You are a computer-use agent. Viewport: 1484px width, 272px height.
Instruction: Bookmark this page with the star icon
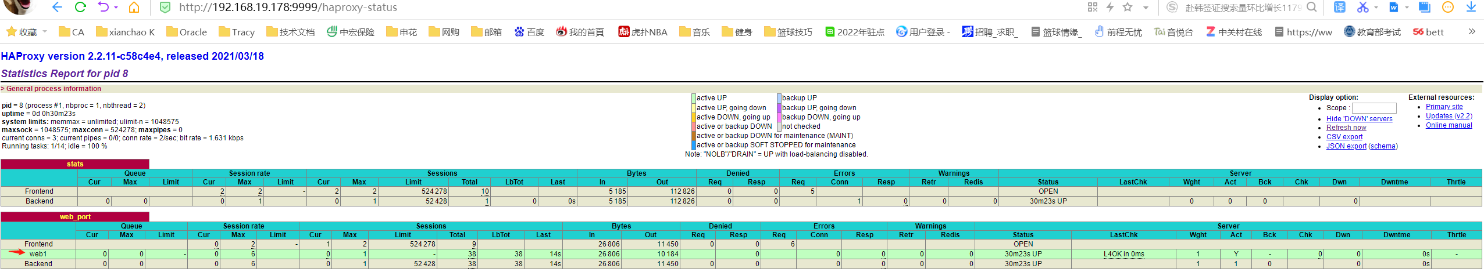coord(1128,7)
